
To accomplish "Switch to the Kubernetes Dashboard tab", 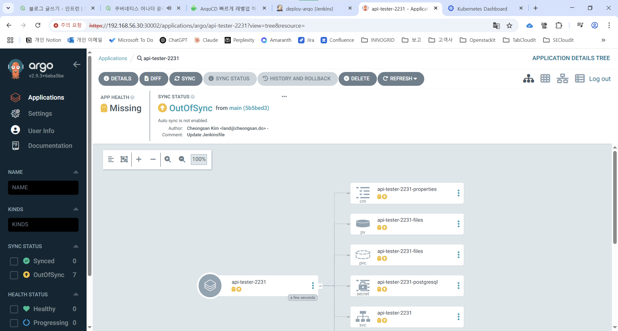I will [482, 8].
